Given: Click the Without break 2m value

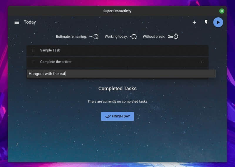Looking at the screenshot, I should click(x=170, y=37).
